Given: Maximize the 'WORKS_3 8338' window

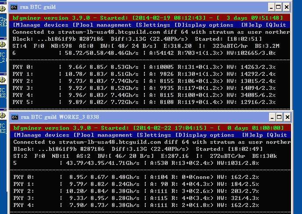Looking at the screenshot, I should pos(279,117).
